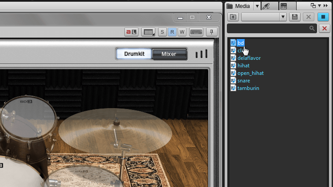The height and width of the screenshot is (187, 333).
Task: Open the window layout icon in Media panel
Action: (x=313, y=6)
